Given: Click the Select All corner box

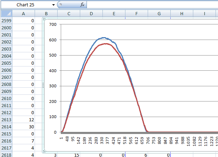Looking at the screenshot, I should (6, 13).
